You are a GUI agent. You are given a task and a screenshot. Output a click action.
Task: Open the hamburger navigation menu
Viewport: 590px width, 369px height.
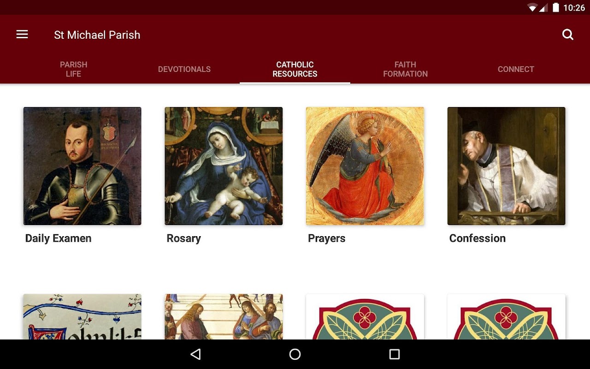click(x=22, y=35)
